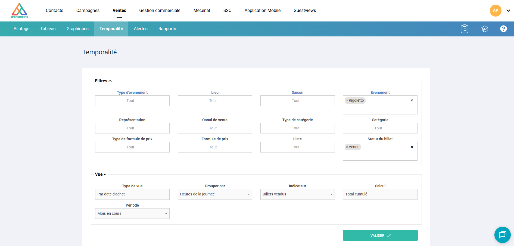The height and width of the screenshot is (246, 514).
Task: Open the clipboard checklist icon
Action: (x=464, y=29)
